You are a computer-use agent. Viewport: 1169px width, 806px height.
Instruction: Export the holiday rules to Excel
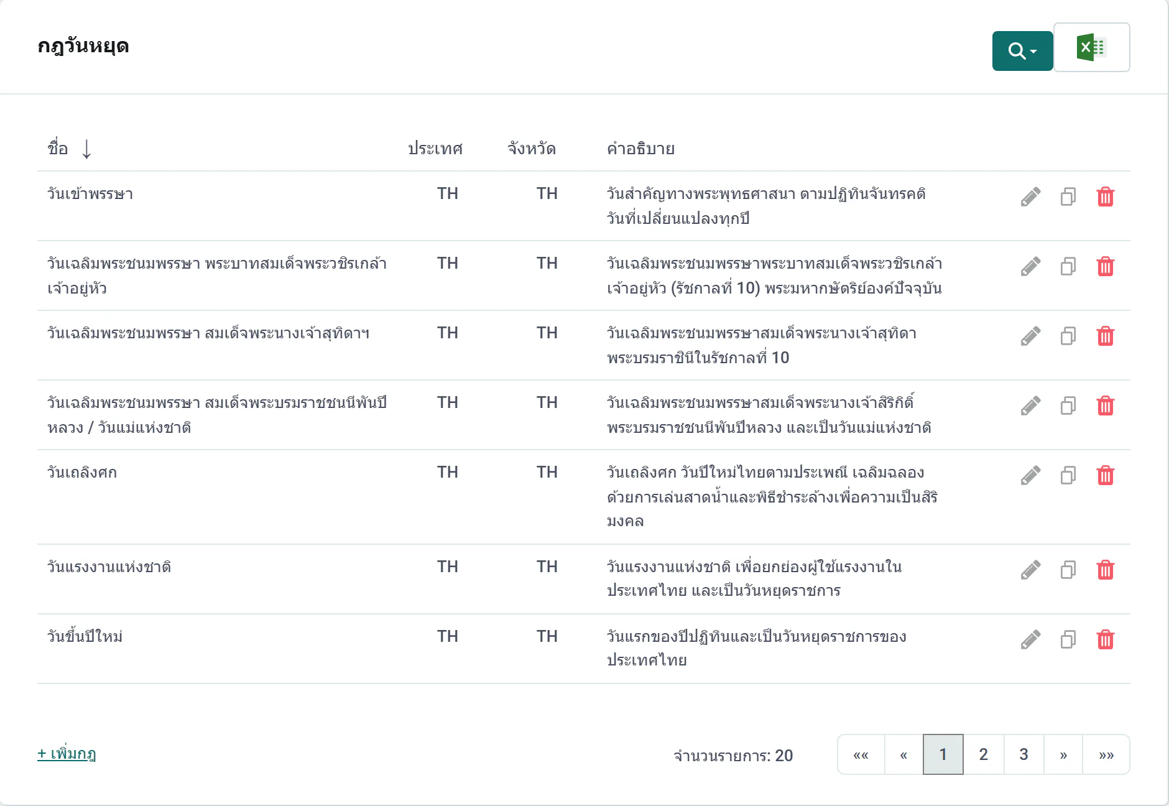pos(1092,48)
